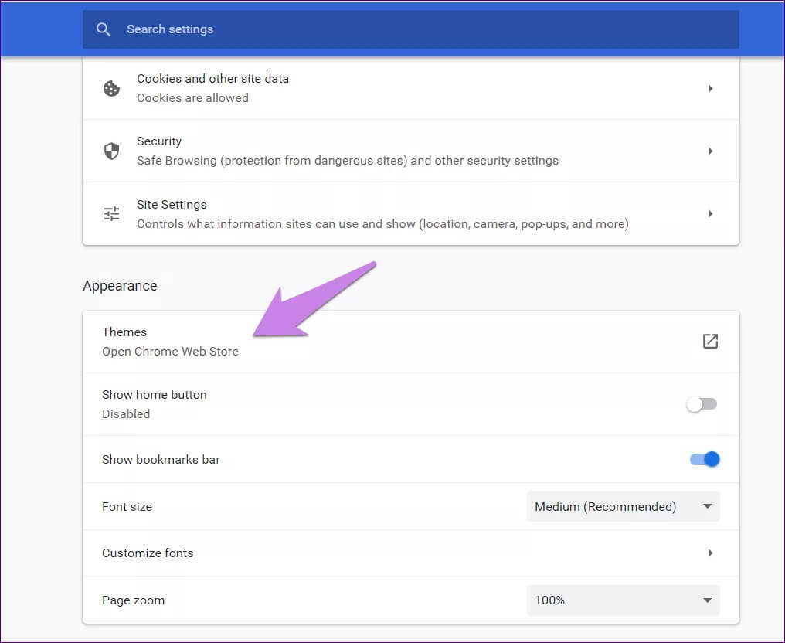Click the Site Settings sliders icon
The width and height of the screenshot is (785, 643).
112,214
